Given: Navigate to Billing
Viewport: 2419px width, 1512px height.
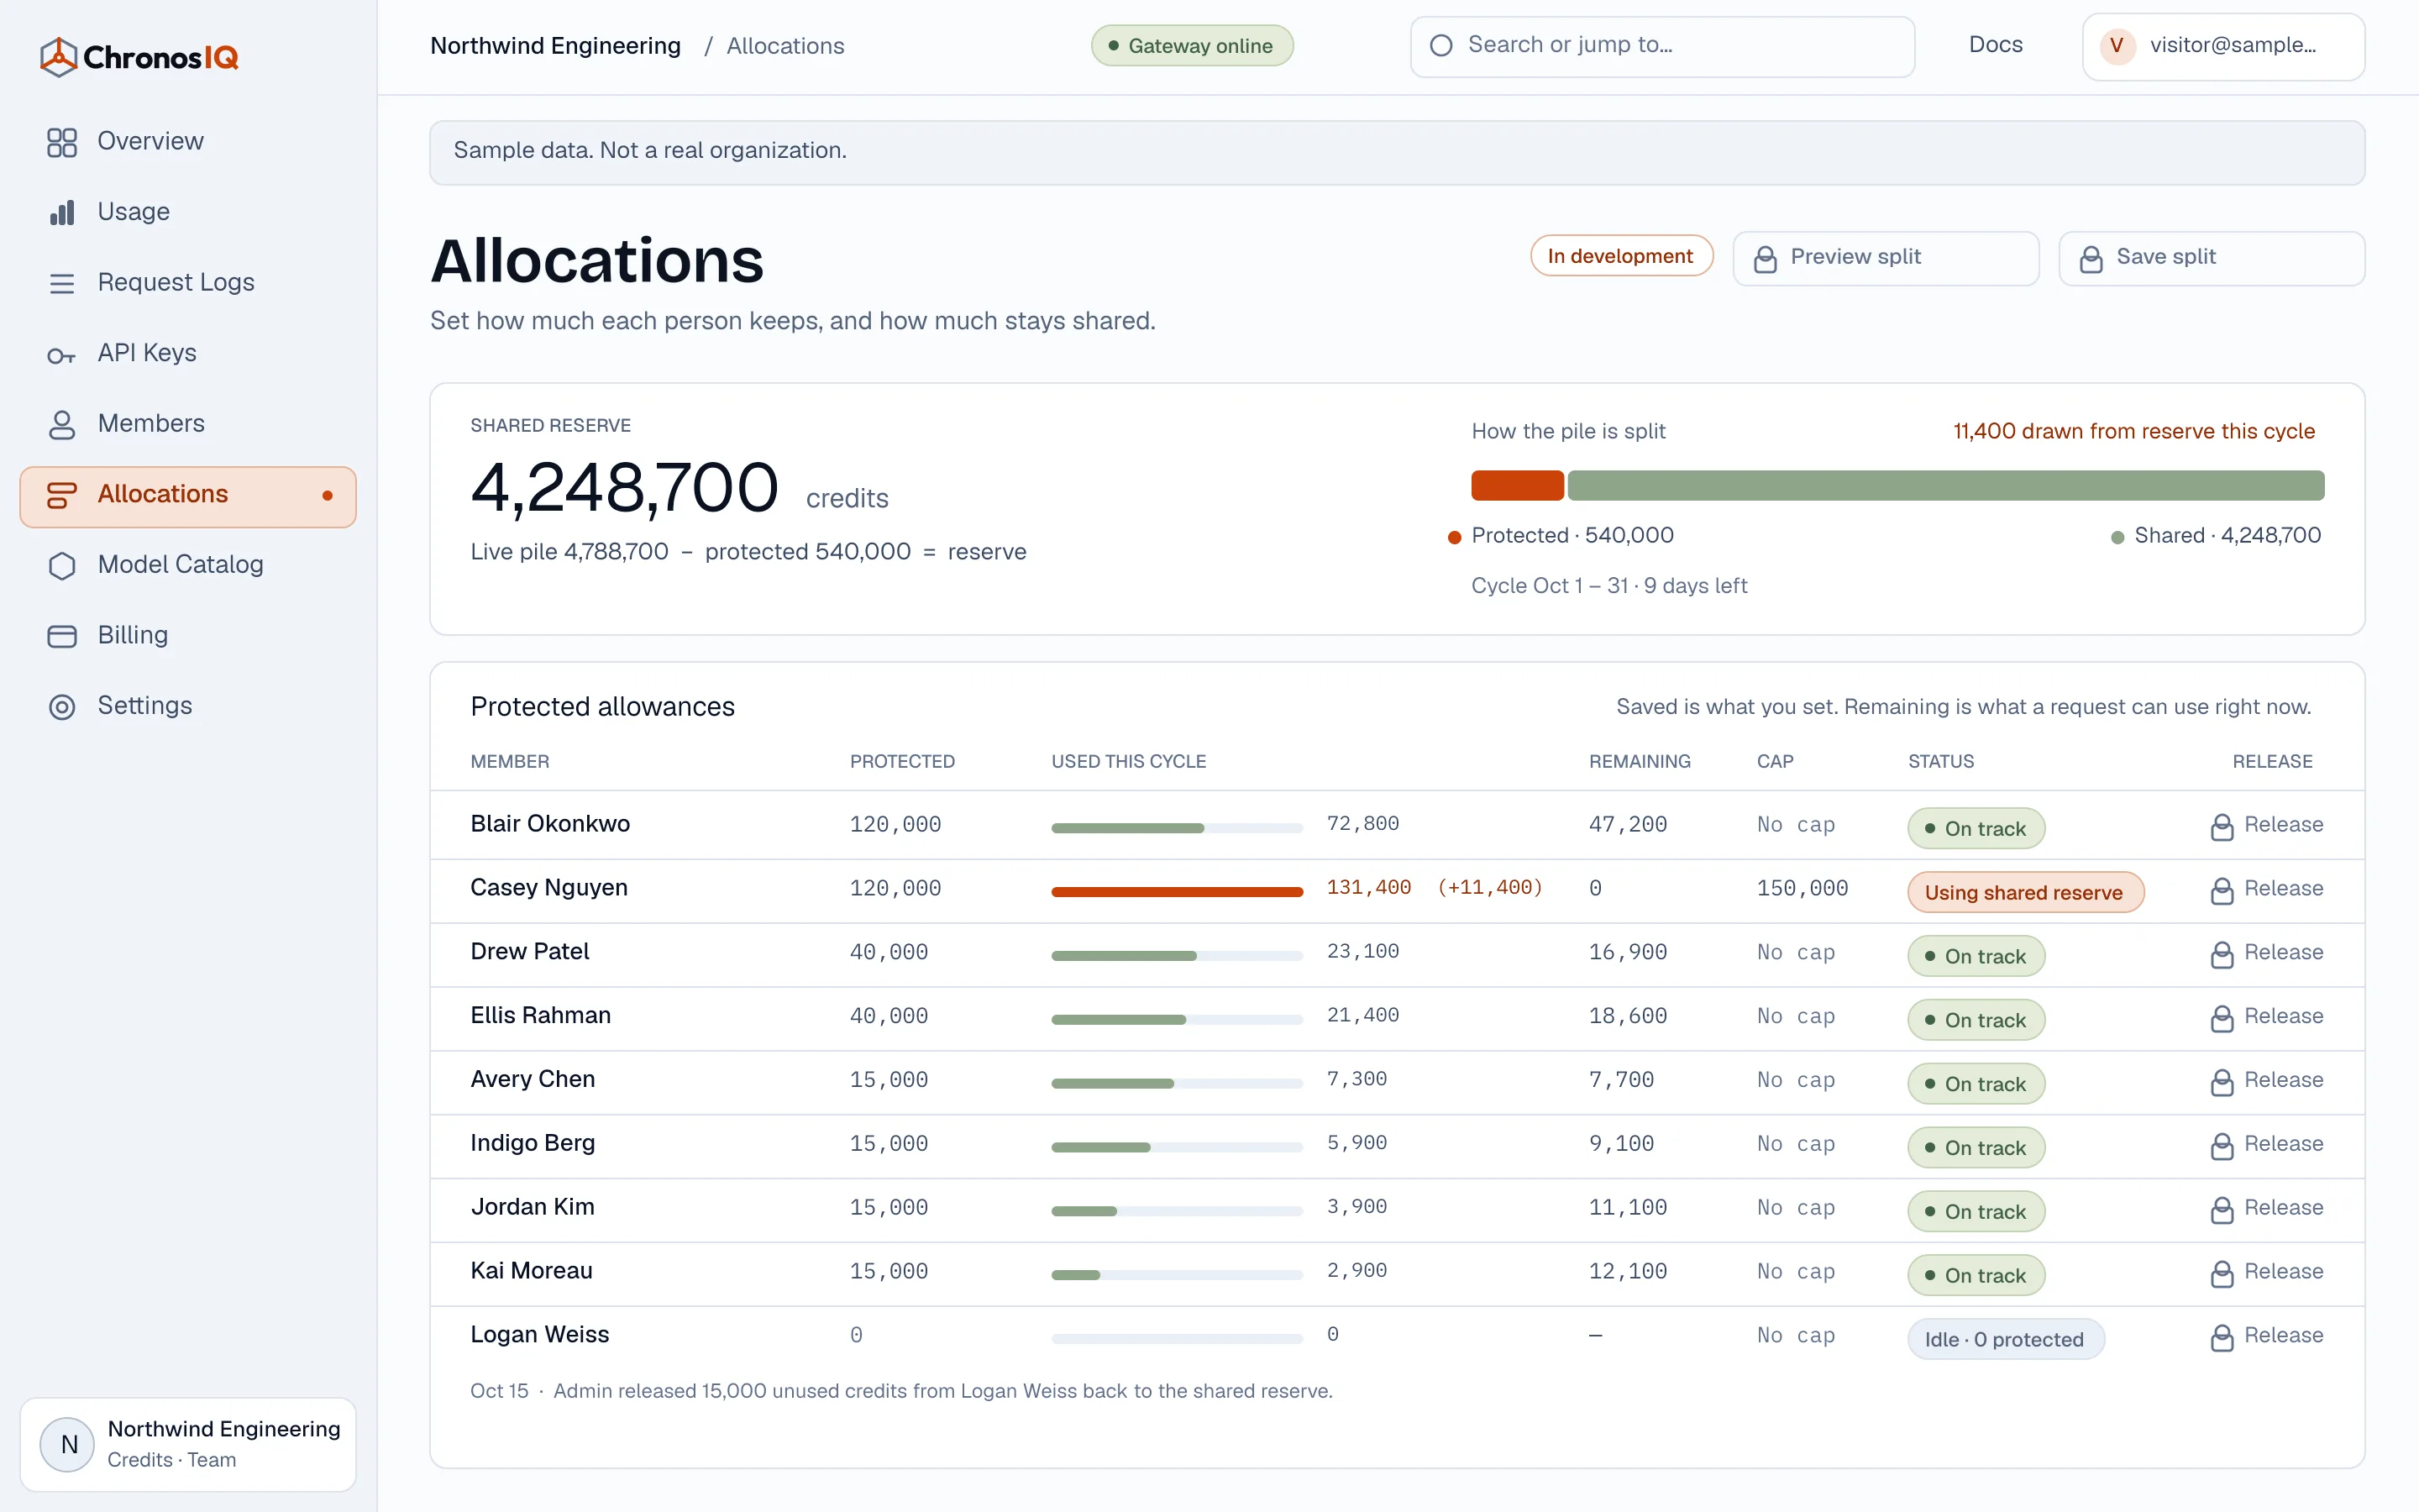Looking at the screenshot, I should tap(188, 636).
